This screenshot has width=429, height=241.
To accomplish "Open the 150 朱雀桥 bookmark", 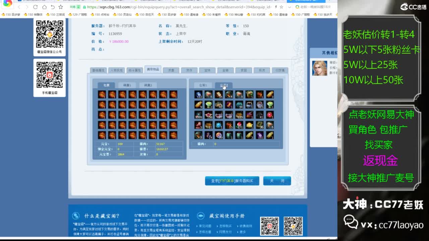I will tap(211, 15).
